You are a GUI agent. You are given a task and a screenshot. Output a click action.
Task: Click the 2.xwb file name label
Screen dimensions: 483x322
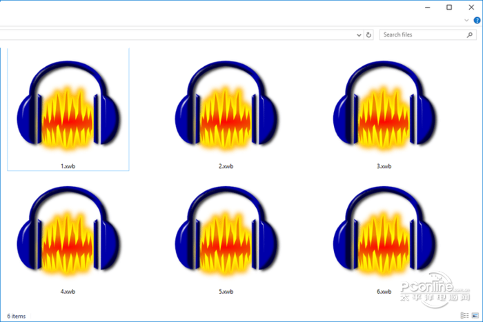pyautogui.click(x=226, y=166)
